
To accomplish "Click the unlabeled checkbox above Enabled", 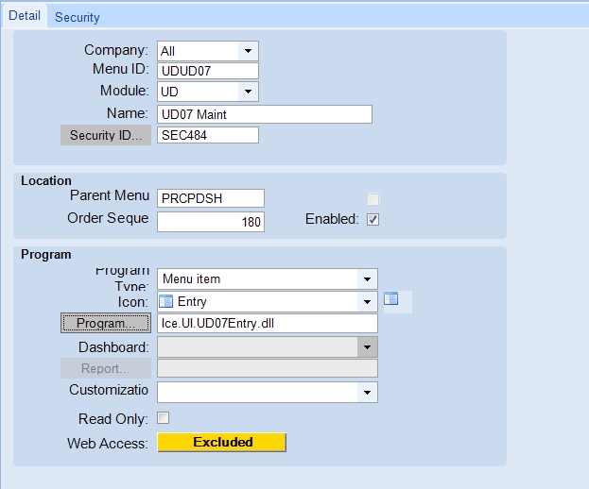I will (x=373, y=199).
